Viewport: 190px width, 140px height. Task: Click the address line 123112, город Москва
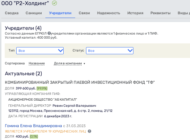(60, 111)
